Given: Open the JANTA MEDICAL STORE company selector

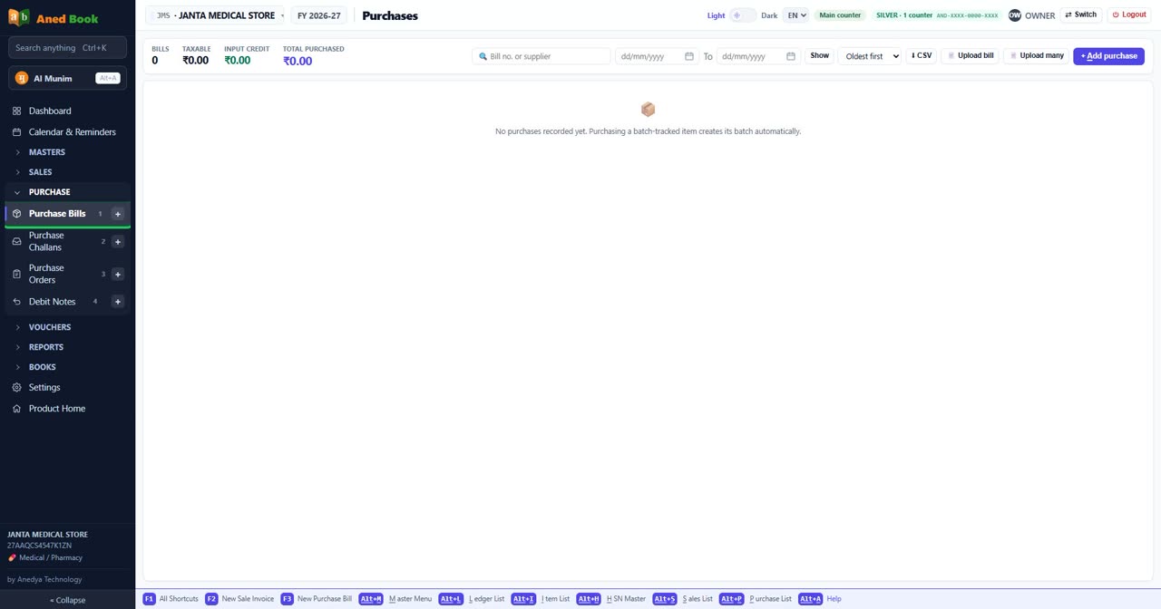Looking at the screenshot, I should click(x=215, y=15).
